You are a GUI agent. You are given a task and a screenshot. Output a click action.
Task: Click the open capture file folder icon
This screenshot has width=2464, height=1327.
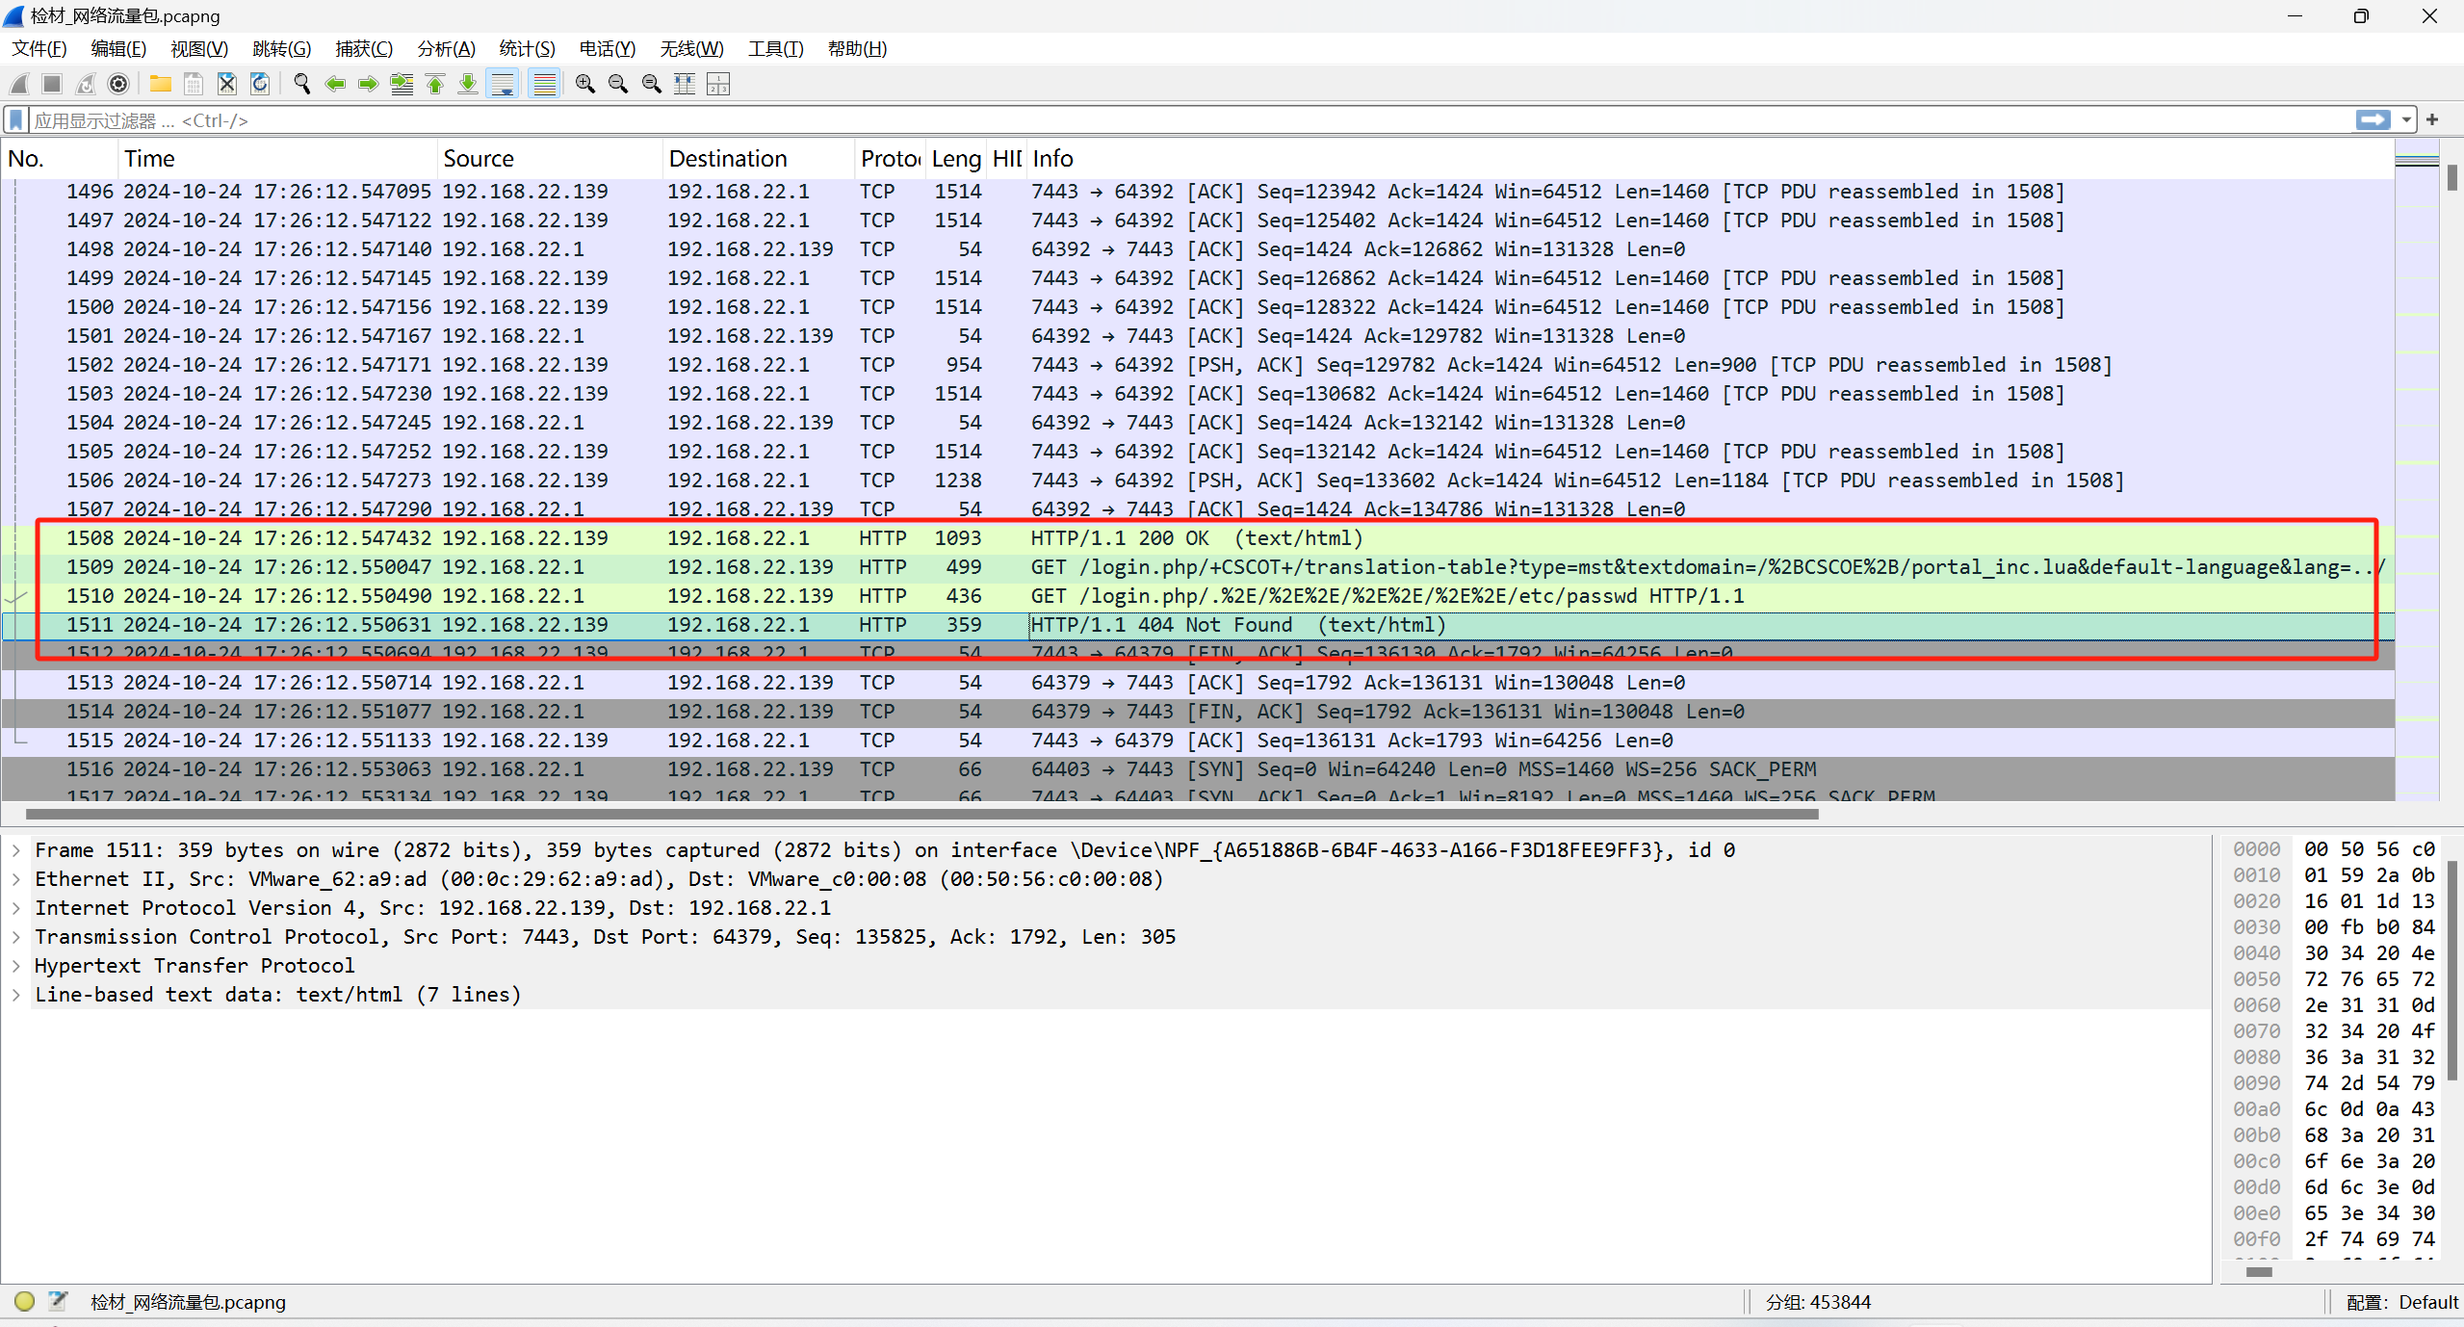[160, 85]
